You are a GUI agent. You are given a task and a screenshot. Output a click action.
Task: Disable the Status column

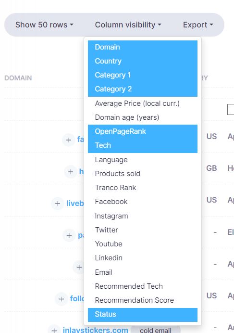[x=143, y=315]
